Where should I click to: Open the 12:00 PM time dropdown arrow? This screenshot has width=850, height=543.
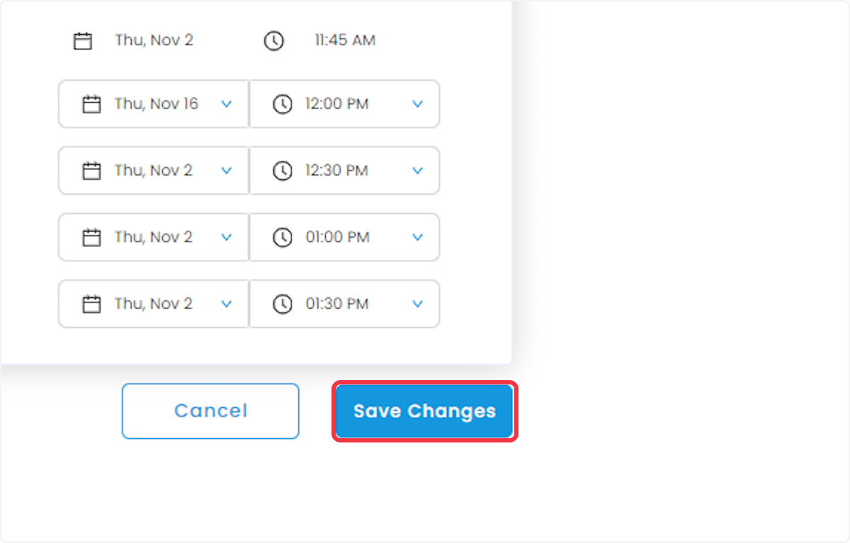pyautogui.click(x=418, y=104)
